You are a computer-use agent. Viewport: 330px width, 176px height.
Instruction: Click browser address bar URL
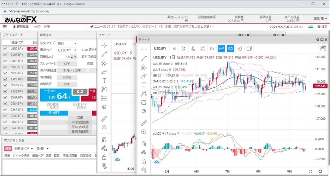(x=29, y=11)
